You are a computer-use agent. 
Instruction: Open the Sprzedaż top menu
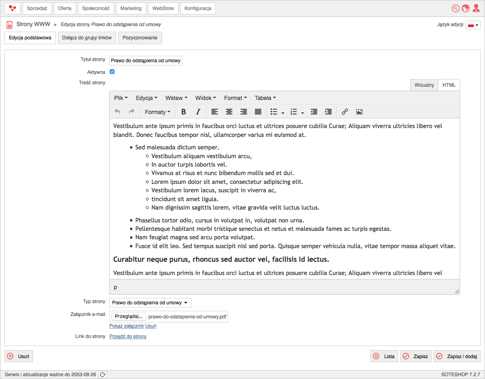click(x=37, y=8)
